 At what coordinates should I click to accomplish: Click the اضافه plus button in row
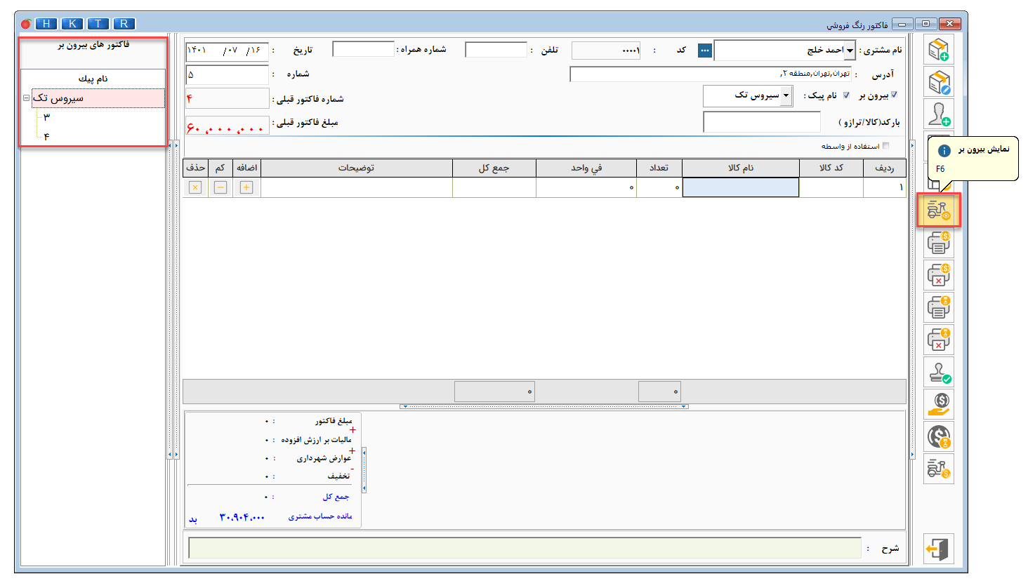click(246, 187)
